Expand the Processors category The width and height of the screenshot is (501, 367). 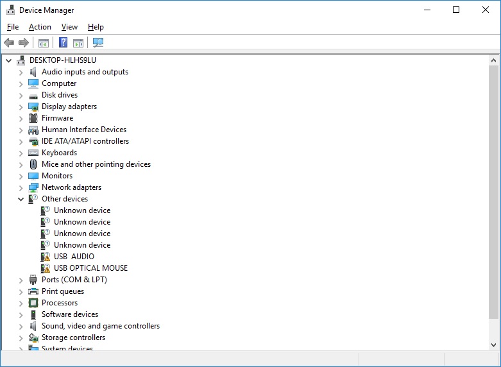(21, 303)
